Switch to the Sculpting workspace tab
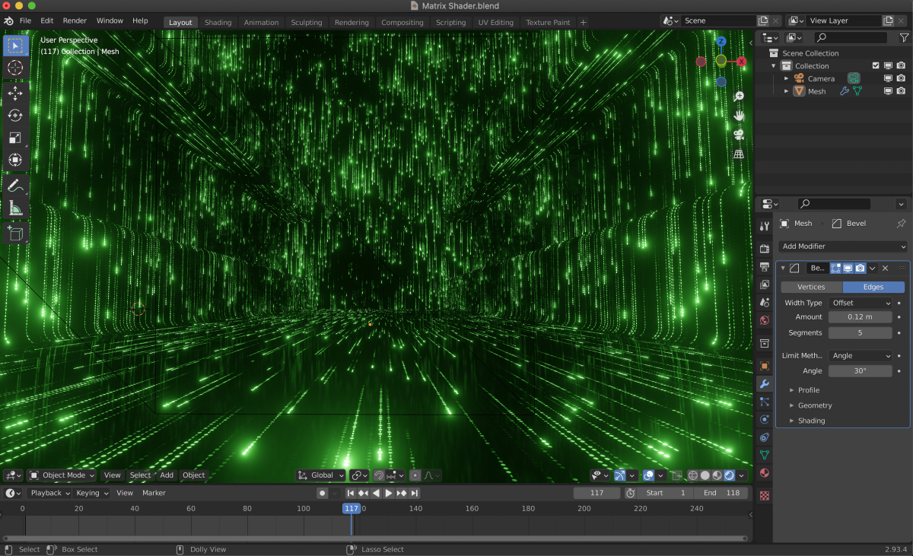 307,23
